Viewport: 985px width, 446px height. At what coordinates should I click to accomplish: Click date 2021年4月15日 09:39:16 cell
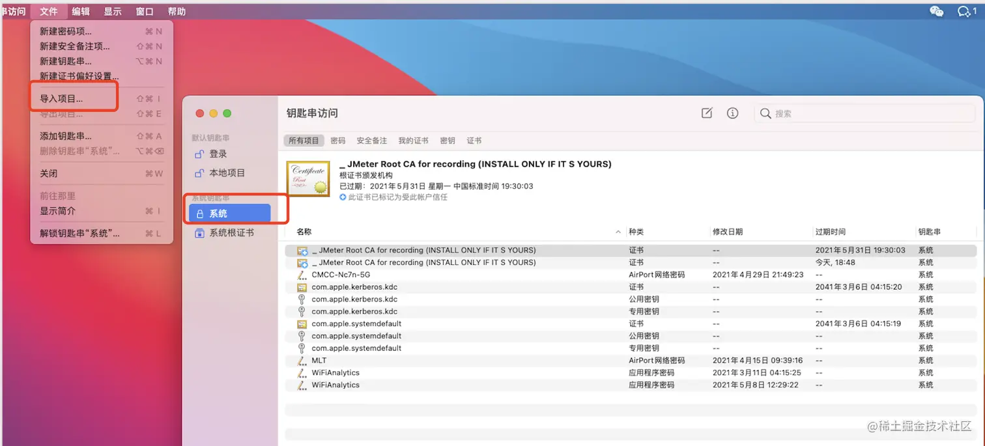758,361
